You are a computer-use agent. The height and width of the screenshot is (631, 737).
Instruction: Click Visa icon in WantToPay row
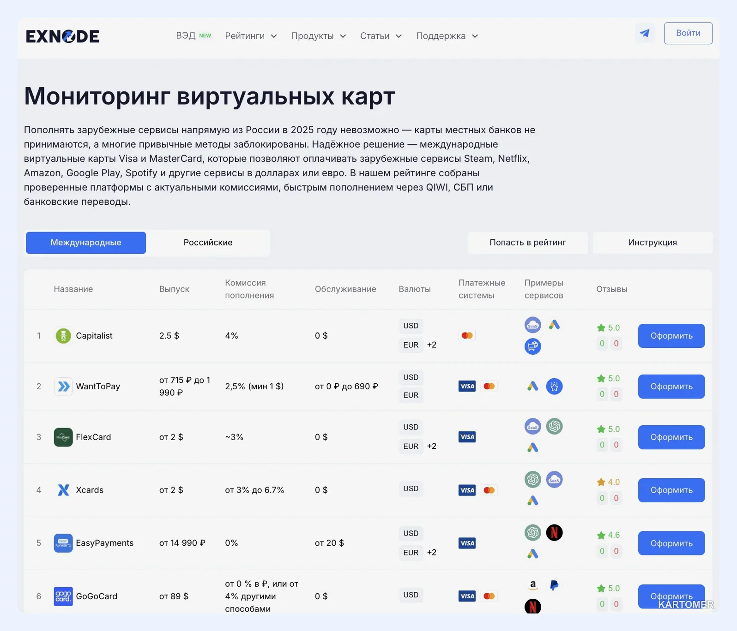467,387
